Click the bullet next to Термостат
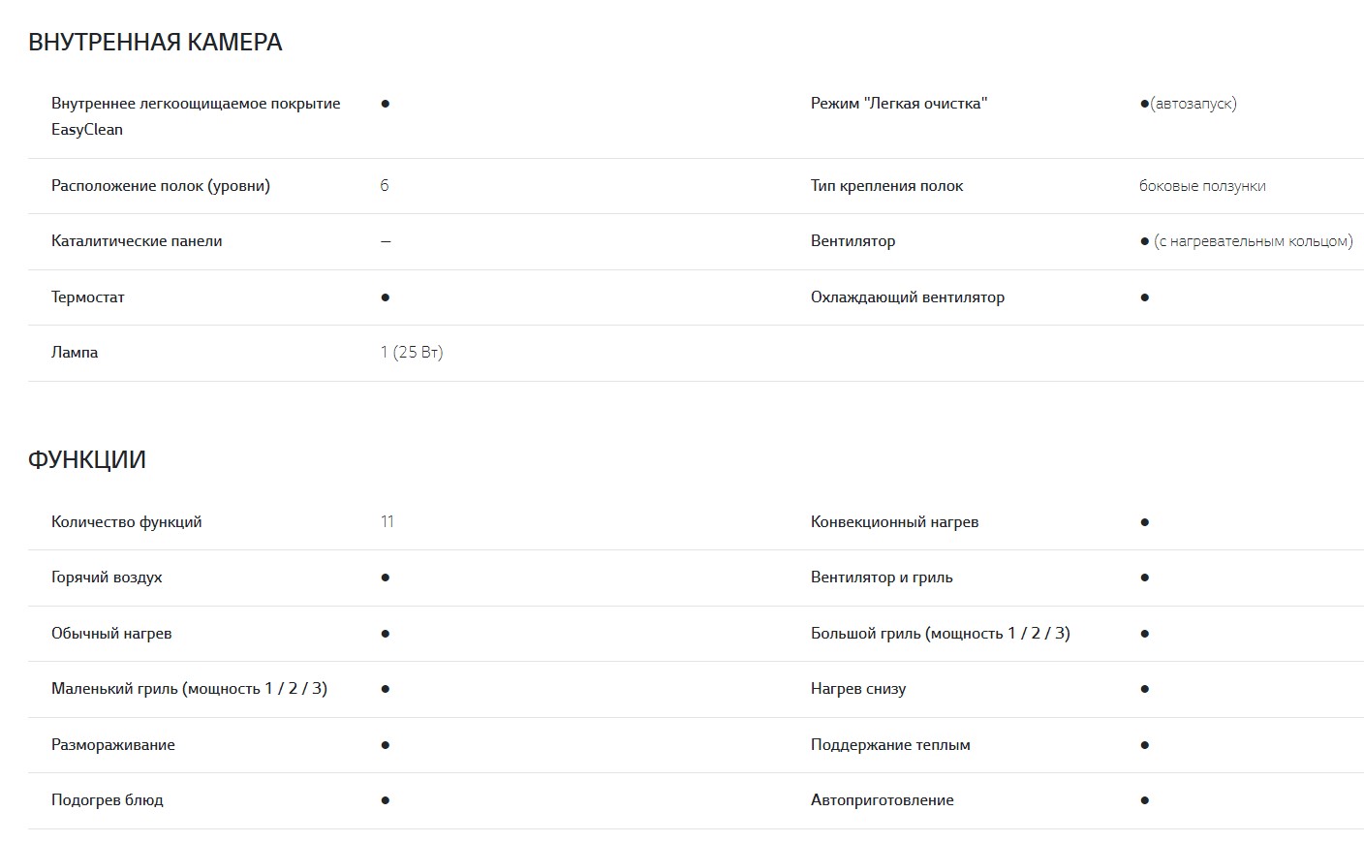The image size is (1364, 843). click(x=386, y=297)
